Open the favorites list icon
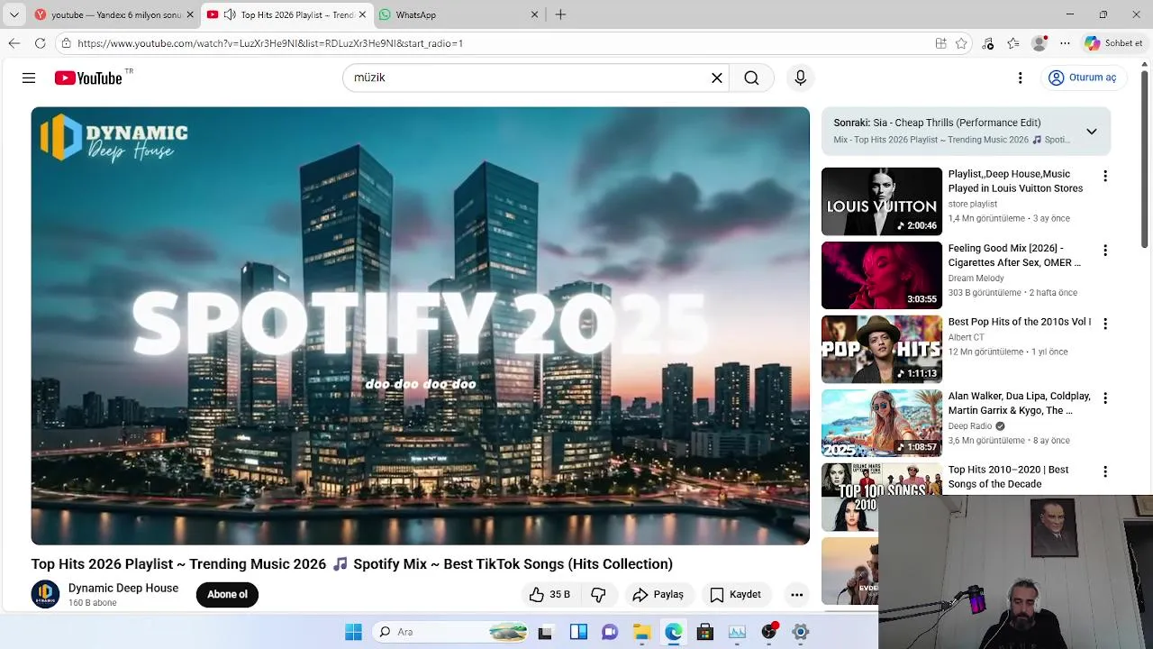This screenshot has height=649, width=1153. [x=1013, y=43]
